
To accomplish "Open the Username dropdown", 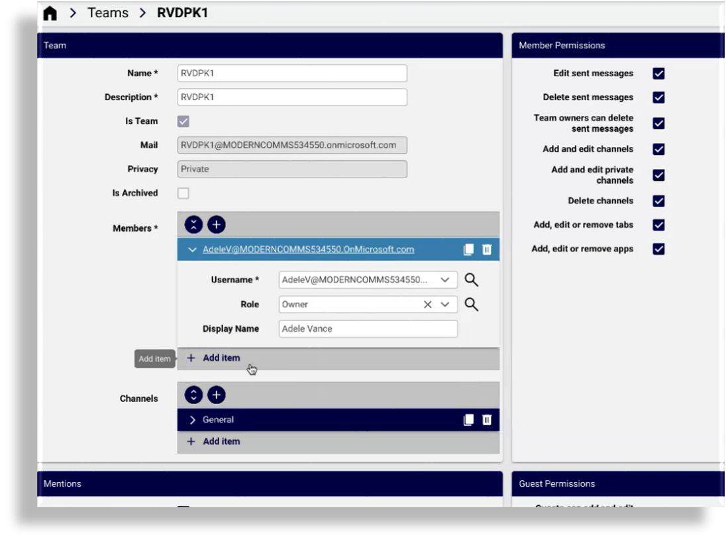I will (444, 280).
